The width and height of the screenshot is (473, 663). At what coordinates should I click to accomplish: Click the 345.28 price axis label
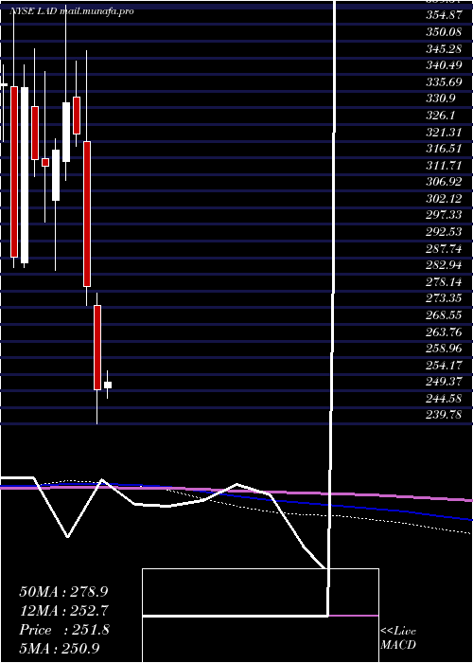(x=444, y=49)
